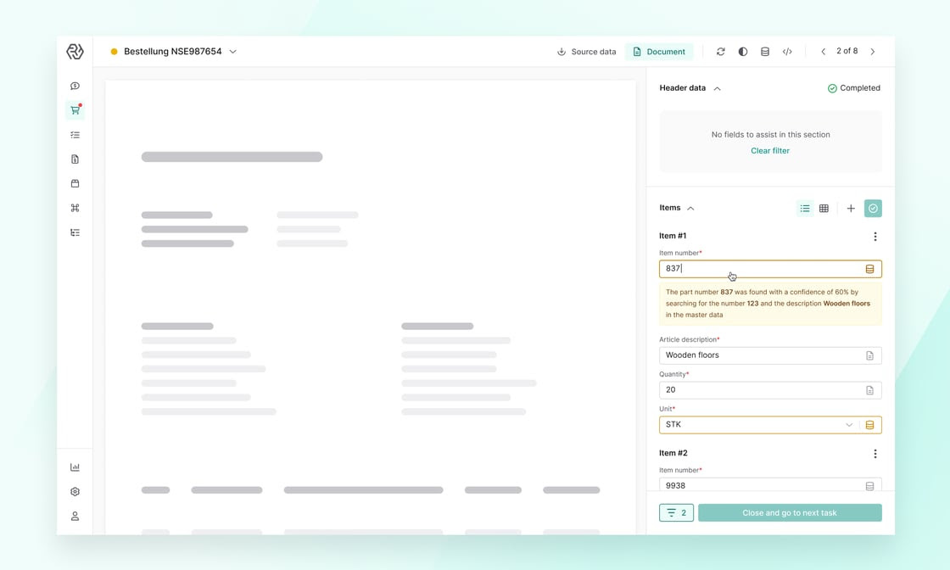Viewport: 950px width, 570px height.
Task: Open the shopping cart orders section
Action: click(75, 110)
